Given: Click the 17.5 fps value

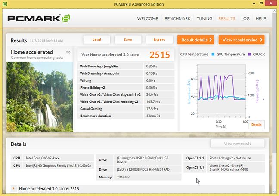Looking at the screenshot, I should pos(152,109).
